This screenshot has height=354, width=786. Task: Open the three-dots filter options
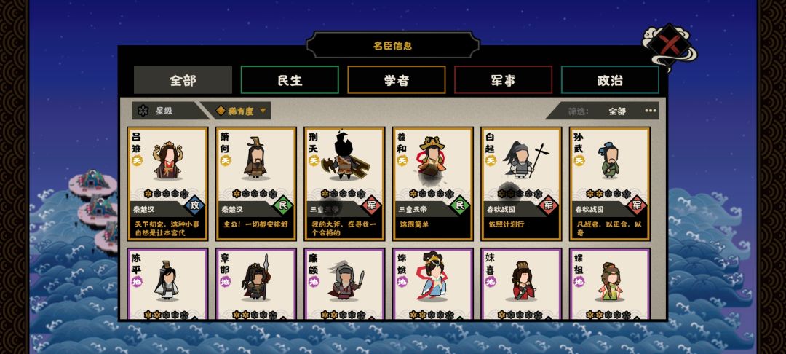click(650, 111)
